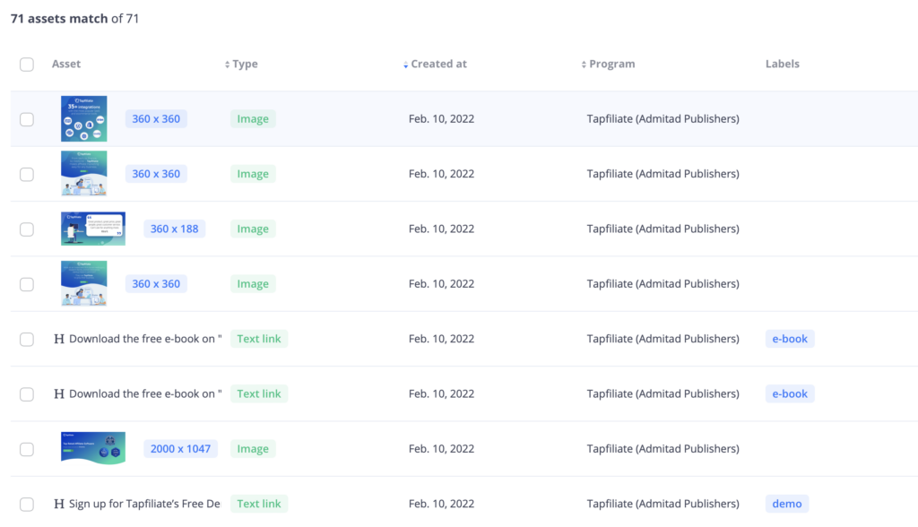The height and width of the screenshot is (527, 918).
Task: Check the first 360 x 360 asset row
Action: coord(27,118)
